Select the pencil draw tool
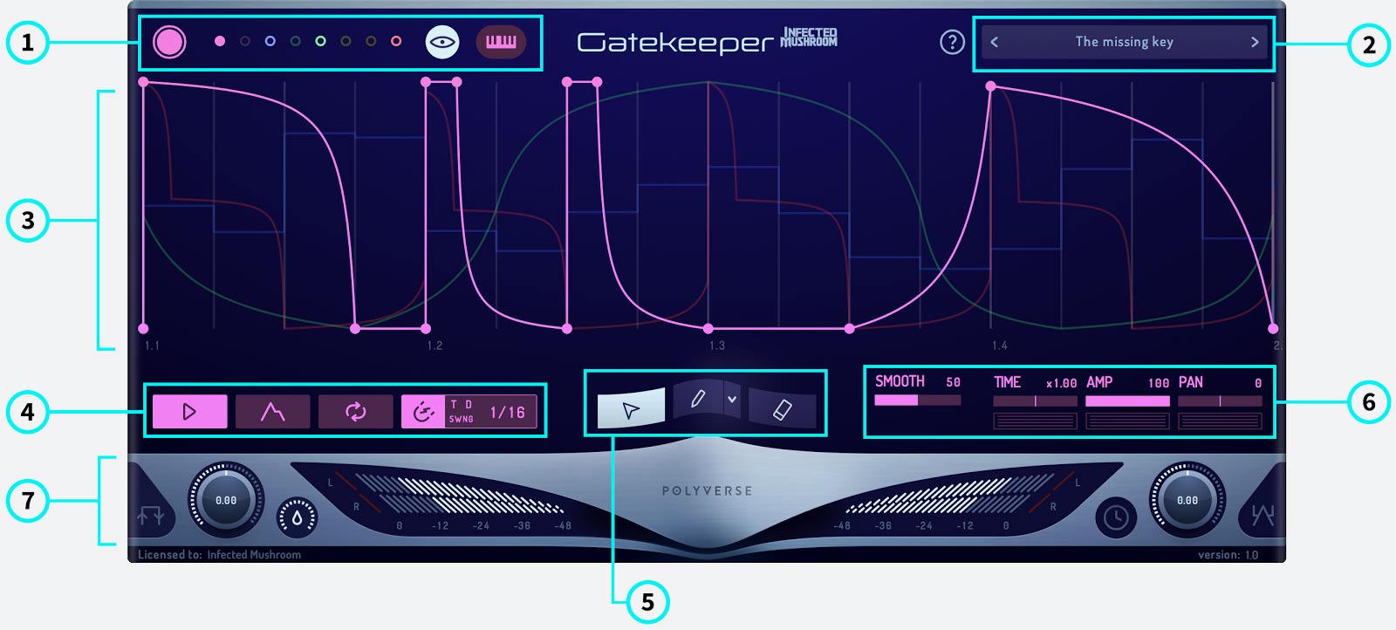This screenshot has width=1396, height=630. tap(697, 400)
